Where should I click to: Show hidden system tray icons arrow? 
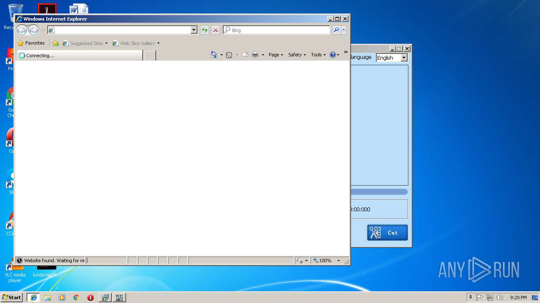click(x=470, y=297)
